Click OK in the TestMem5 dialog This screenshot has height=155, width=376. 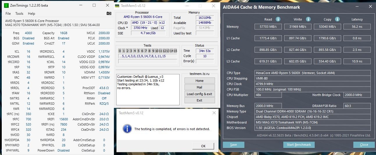tap(203, 146)
